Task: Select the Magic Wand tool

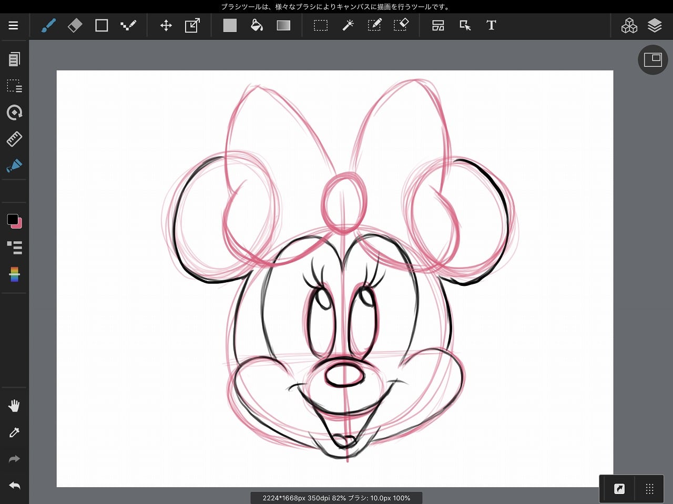Action: coord(348,25)
